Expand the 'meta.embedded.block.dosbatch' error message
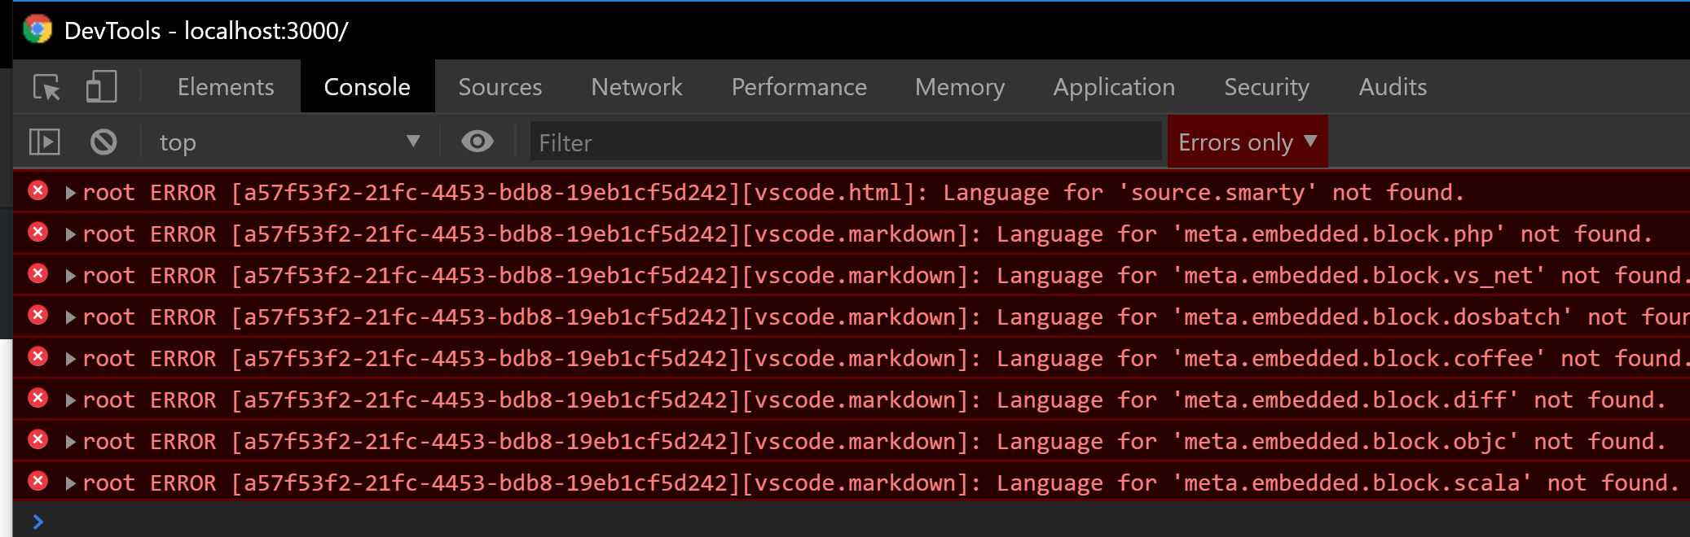Viewport: 1690px width, 537px height. tap(71, 317)
